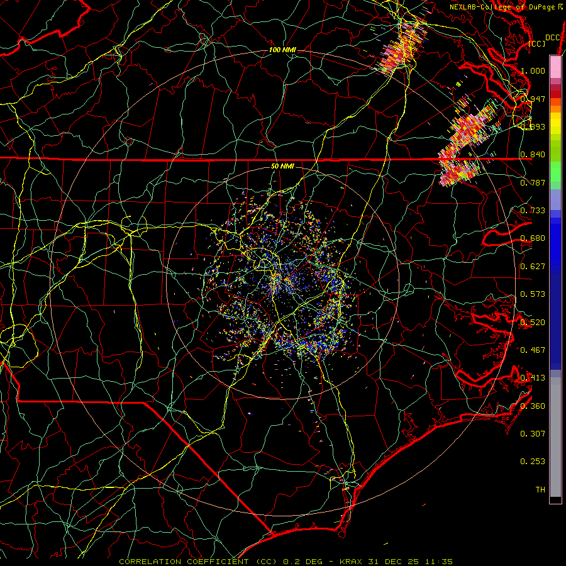The width and height of the screenshot is (566, 566).
Task: Click the 0.893 value on the color scale
Action: click(533, 126)
